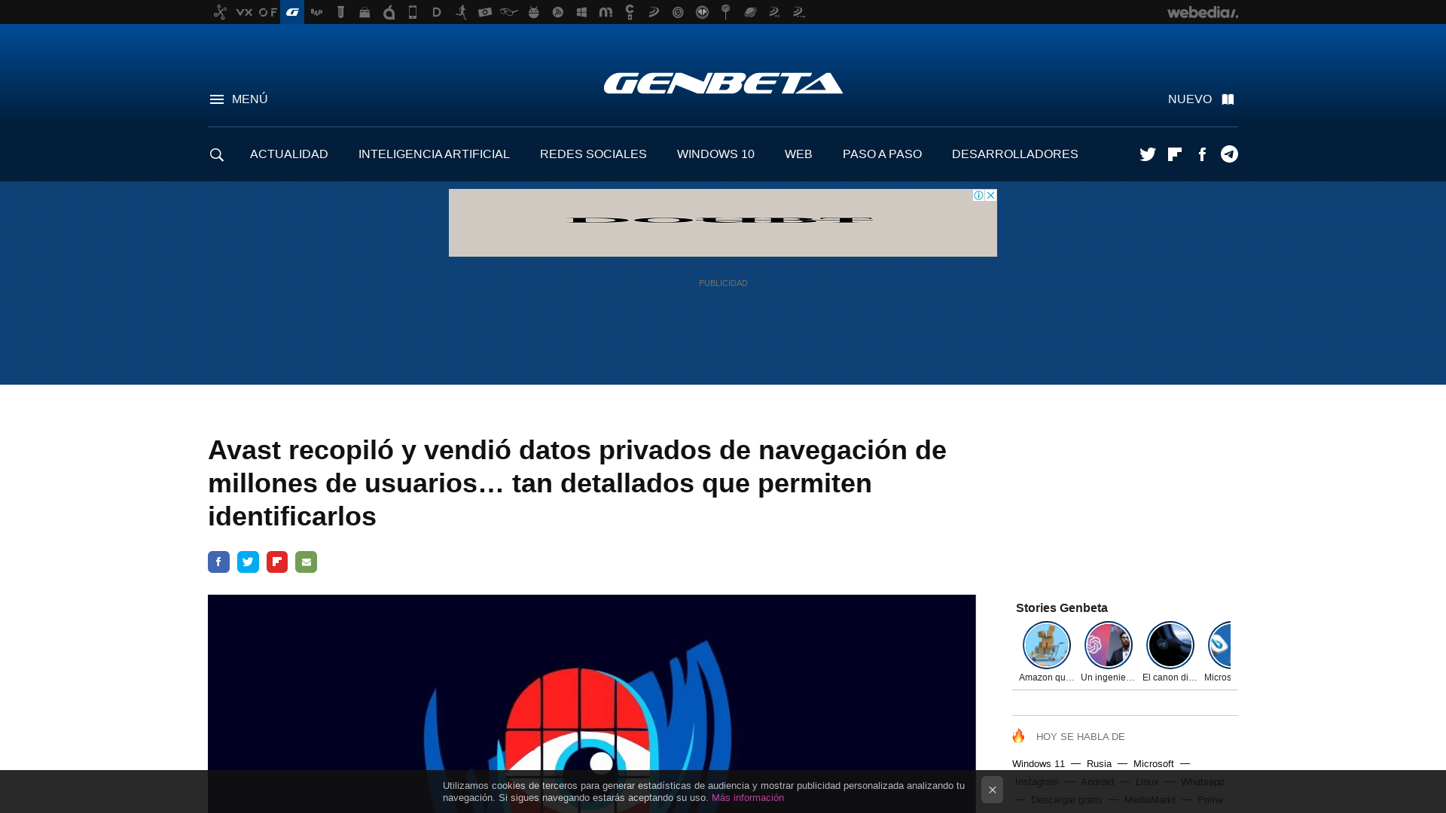Click the Avast article headline
The image size is (1446, 813).
click(577, 483)
